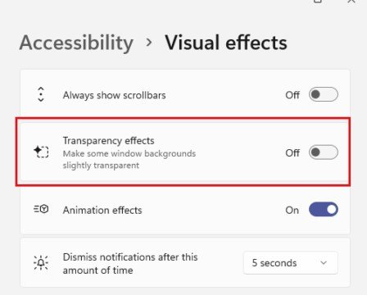367x295 pixels.
Task: Go back to Accessibility in breadcrumb
Action: [76, 43]
